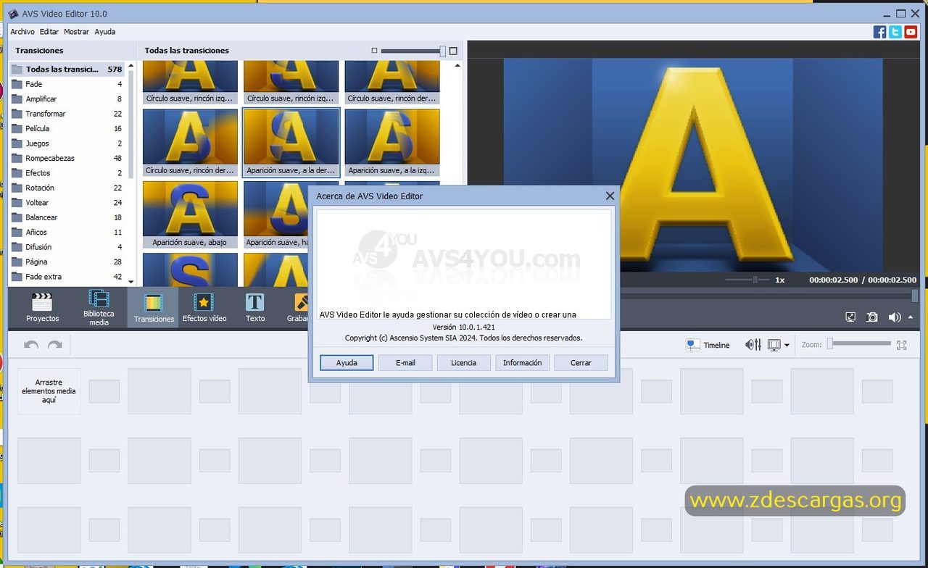
Task: Open the Mostrar menu
Action: (76, 32)
